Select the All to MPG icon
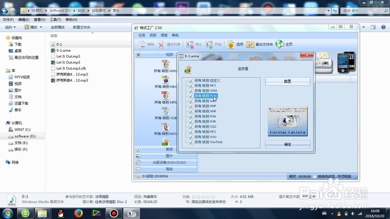The height and width of the screenshot is (219, 390). (166, 95)
